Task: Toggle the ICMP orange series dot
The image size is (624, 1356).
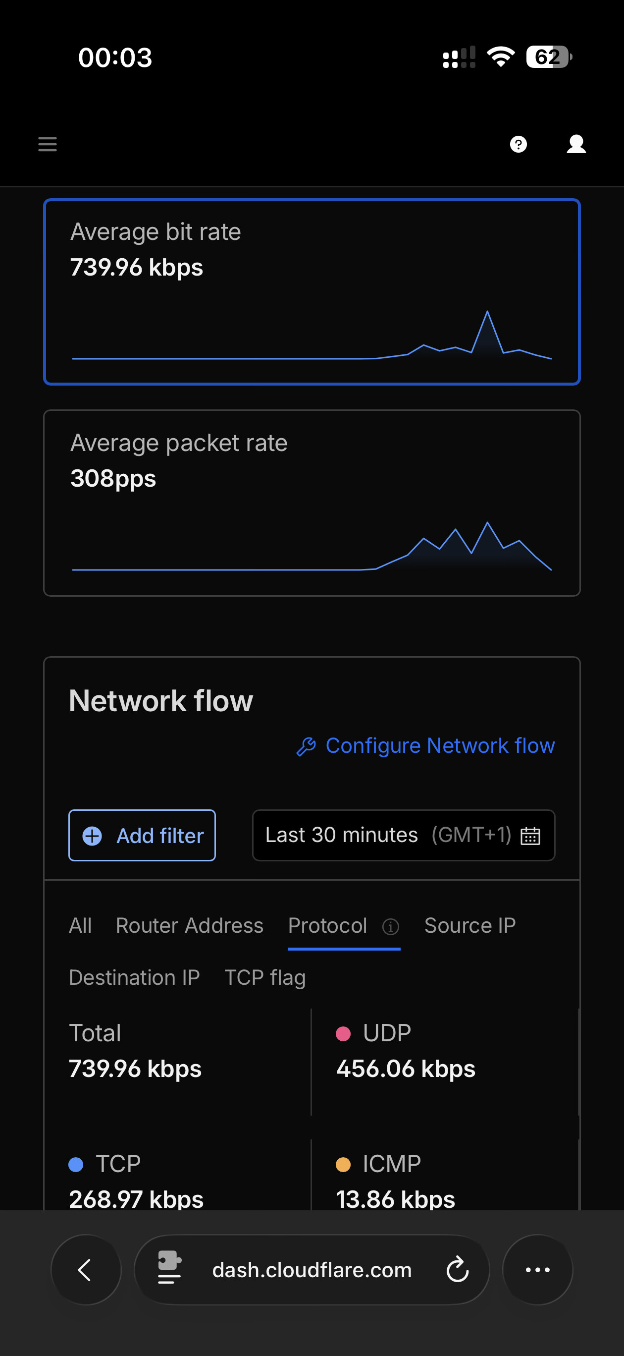Action: coord(343,1164)
